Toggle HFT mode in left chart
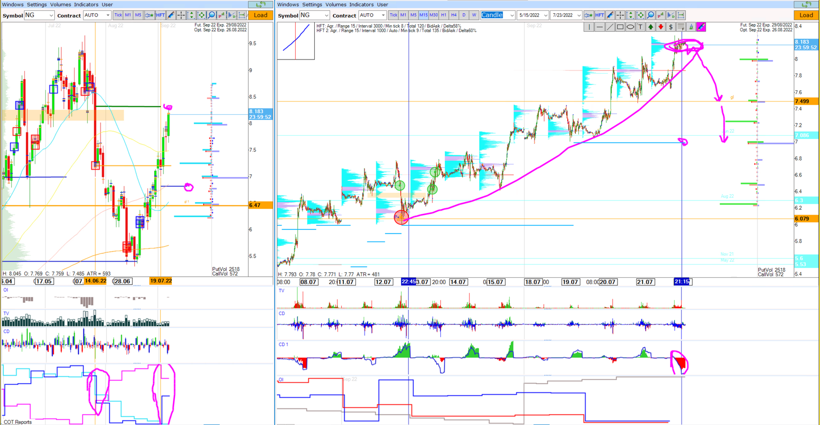The image size is (820, 425). (x=160, y=15)
